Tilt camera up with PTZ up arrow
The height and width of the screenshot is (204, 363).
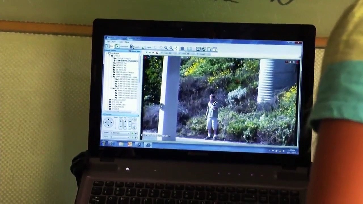109,120
